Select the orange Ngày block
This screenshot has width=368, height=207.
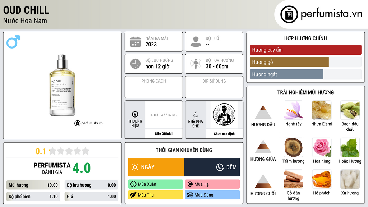coord(156,167)
